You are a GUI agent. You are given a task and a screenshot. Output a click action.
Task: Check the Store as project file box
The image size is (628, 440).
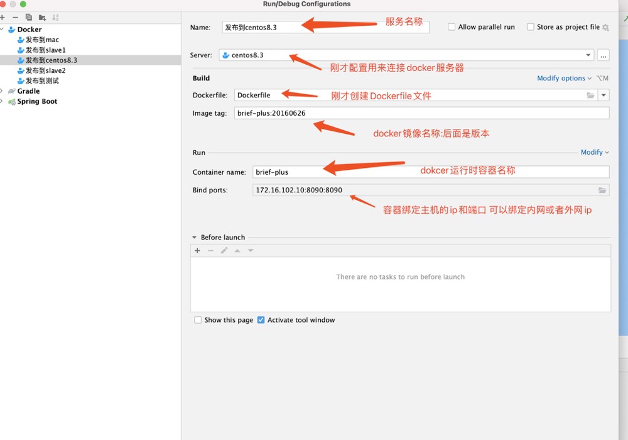point(531,27)
